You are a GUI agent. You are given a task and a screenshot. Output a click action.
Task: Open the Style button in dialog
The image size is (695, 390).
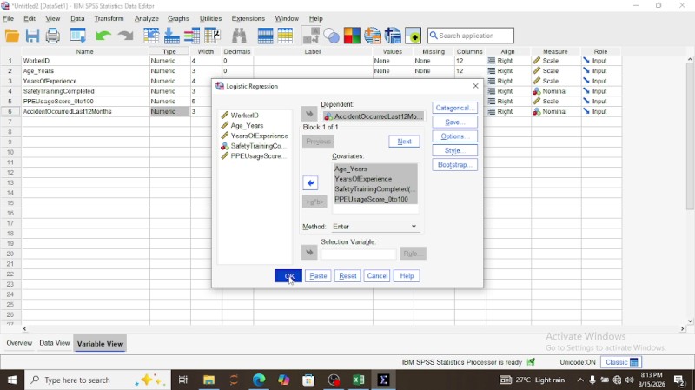point(454,150)
